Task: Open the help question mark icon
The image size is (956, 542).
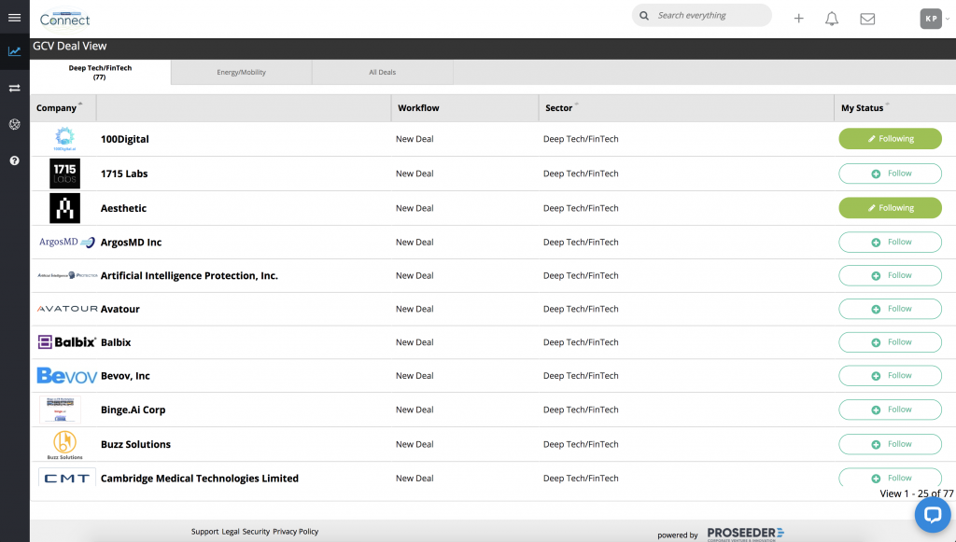Action: coord(14,160)
